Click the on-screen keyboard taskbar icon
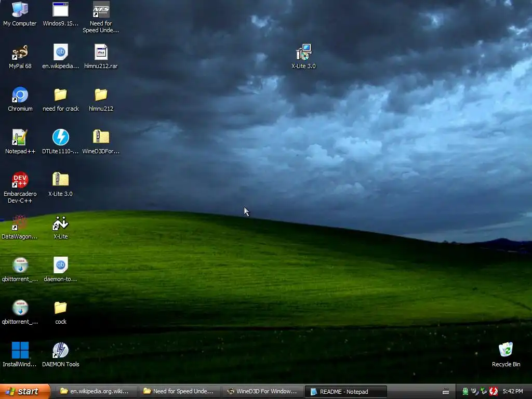532x399 pixels. pyautogui.click(x=446, y=392)
